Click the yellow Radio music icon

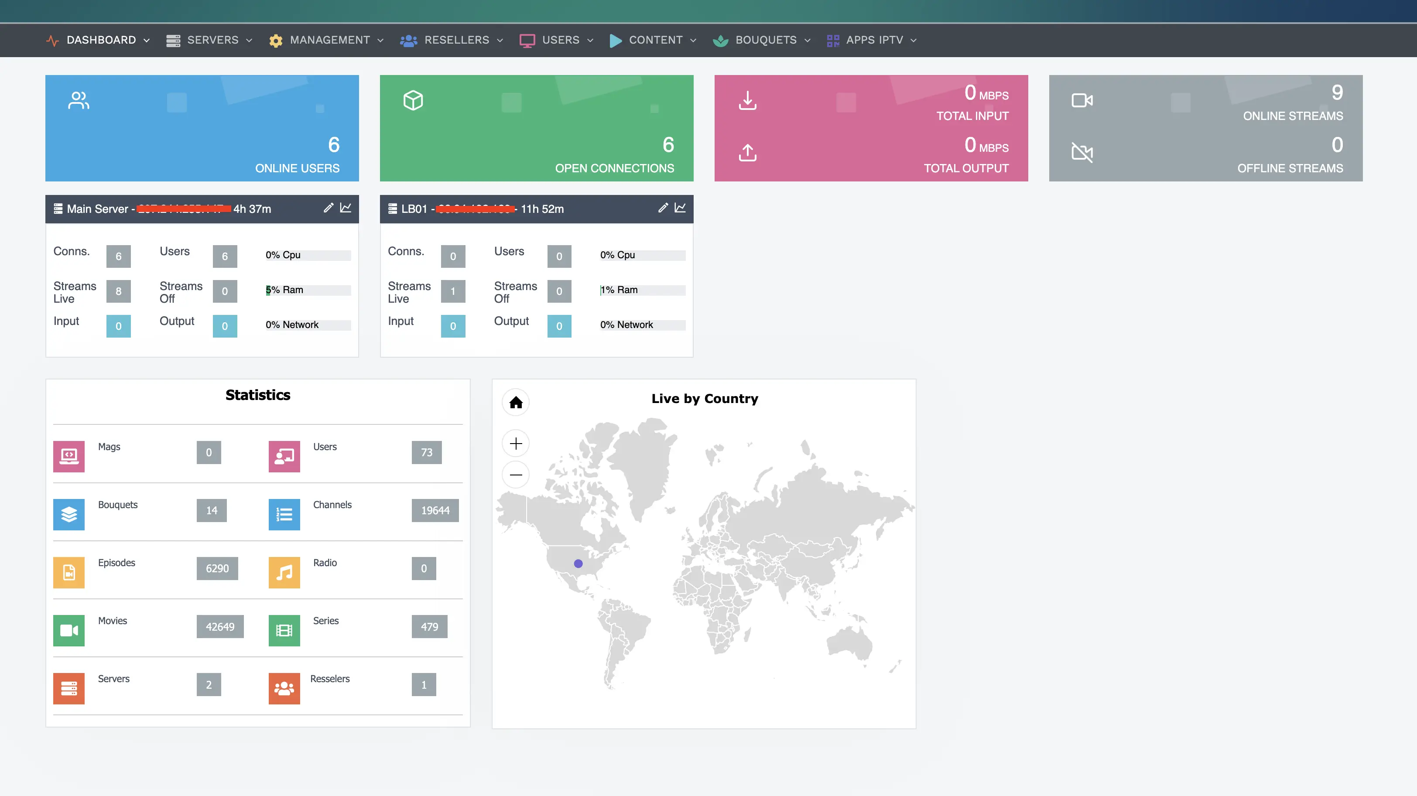point(284,572)
